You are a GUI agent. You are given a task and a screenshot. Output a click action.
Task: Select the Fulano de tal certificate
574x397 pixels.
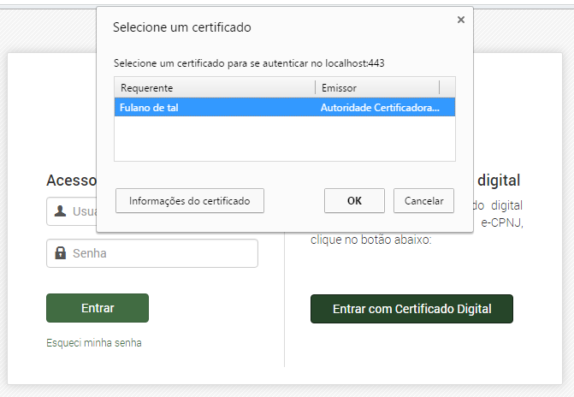[x=150, y=108]
